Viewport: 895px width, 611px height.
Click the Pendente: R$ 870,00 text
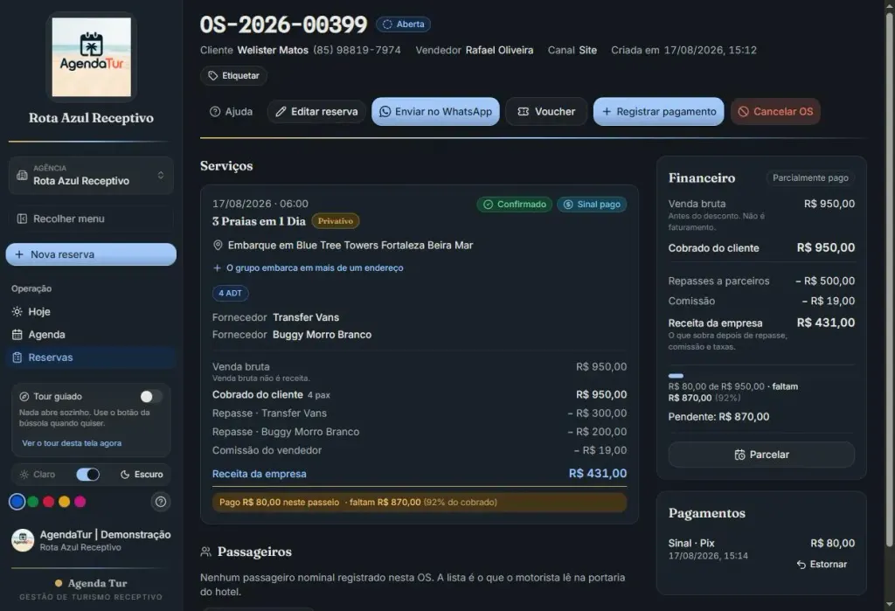[718, 417]
